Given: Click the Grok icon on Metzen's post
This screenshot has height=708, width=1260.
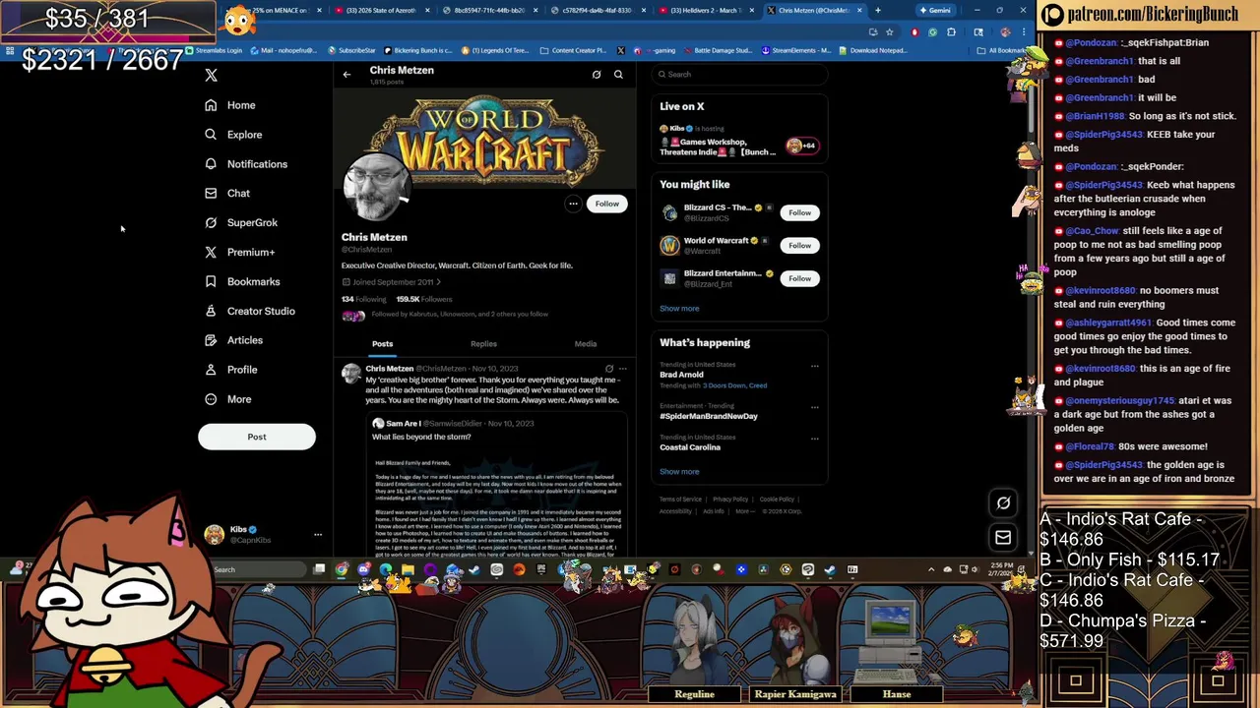Looking at the screenshot, I should click(x=608, y=369).
